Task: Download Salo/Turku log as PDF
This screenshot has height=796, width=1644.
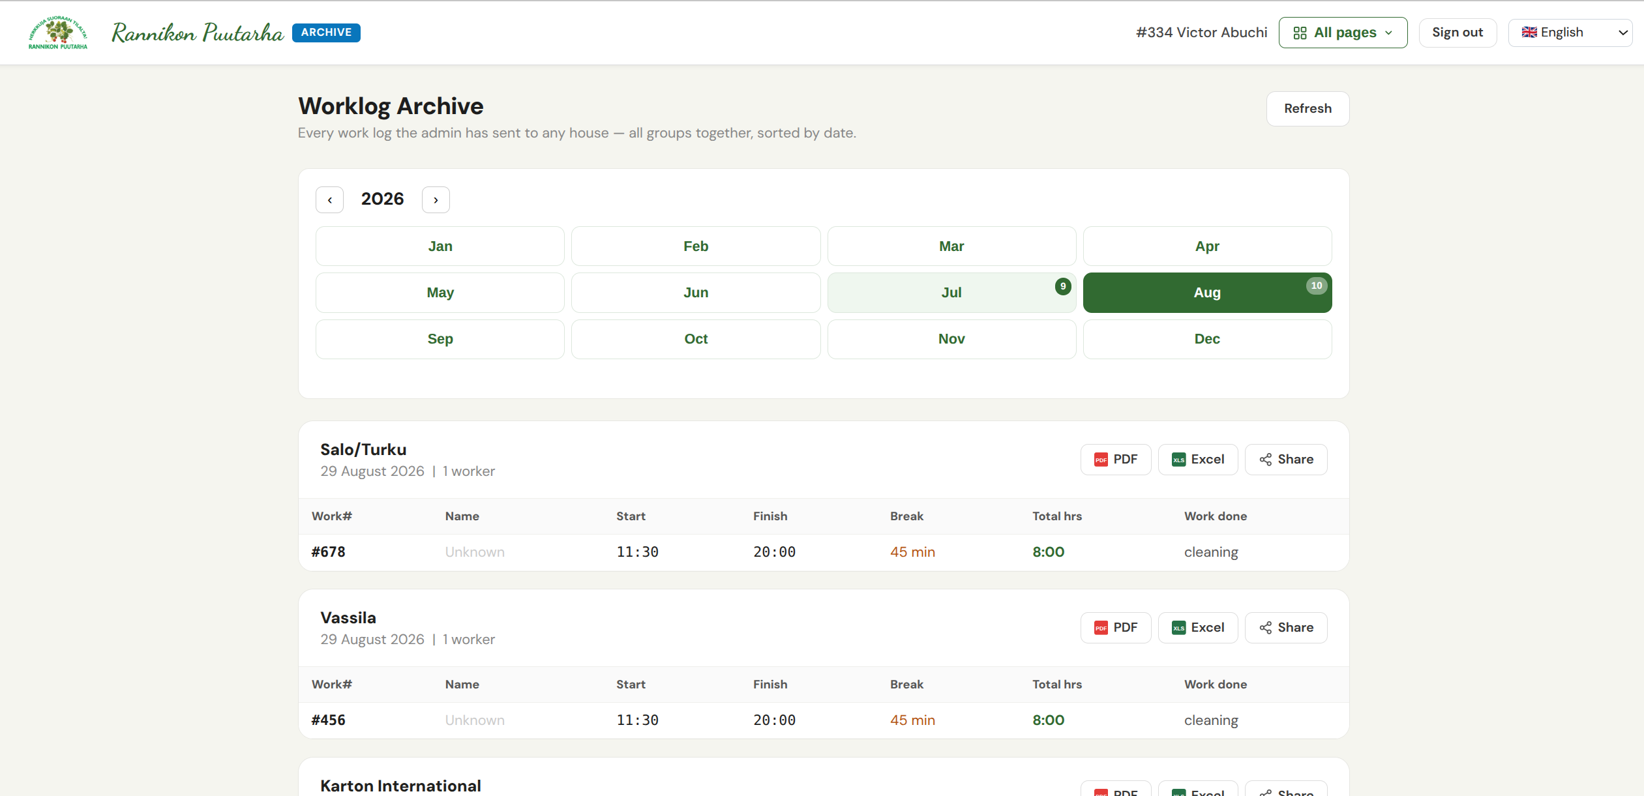Action: 1116,460
